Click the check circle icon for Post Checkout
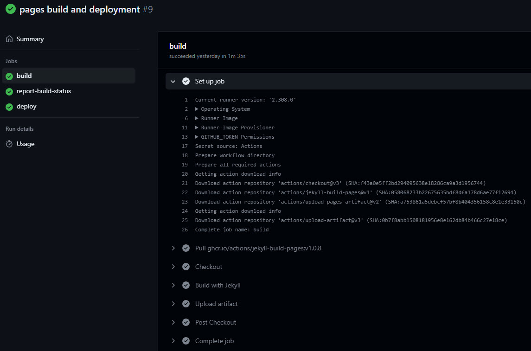 coord(186,323)
